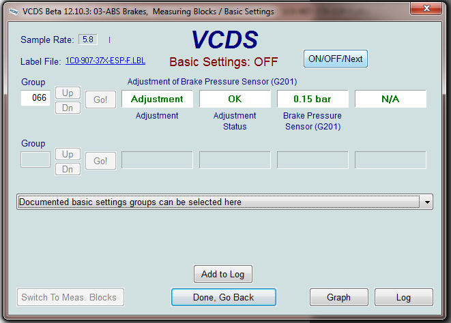This screenshot has width=451, height=323.
Task: Open the Graph view
Action: click(x=338, y=297)
